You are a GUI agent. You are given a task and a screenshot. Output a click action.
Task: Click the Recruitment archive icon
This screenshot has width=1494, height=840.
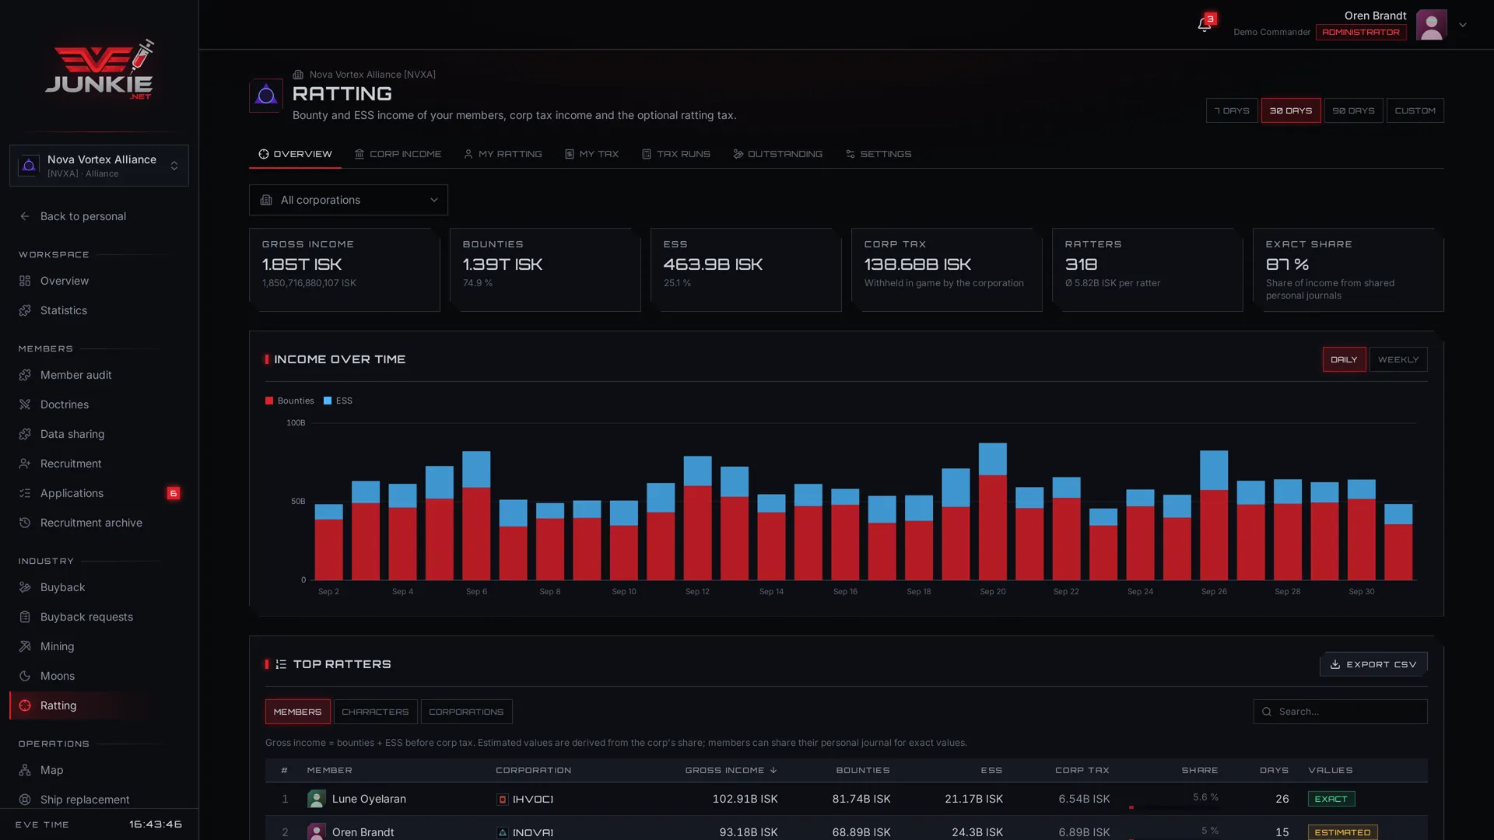pyautogui.click(x=25, y=523)
